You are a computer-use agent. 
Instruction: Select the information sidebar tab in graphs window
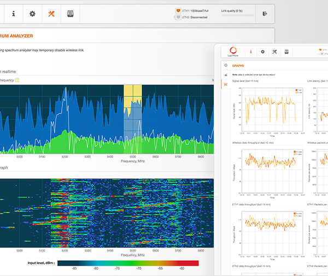click(x=226, y=65)
